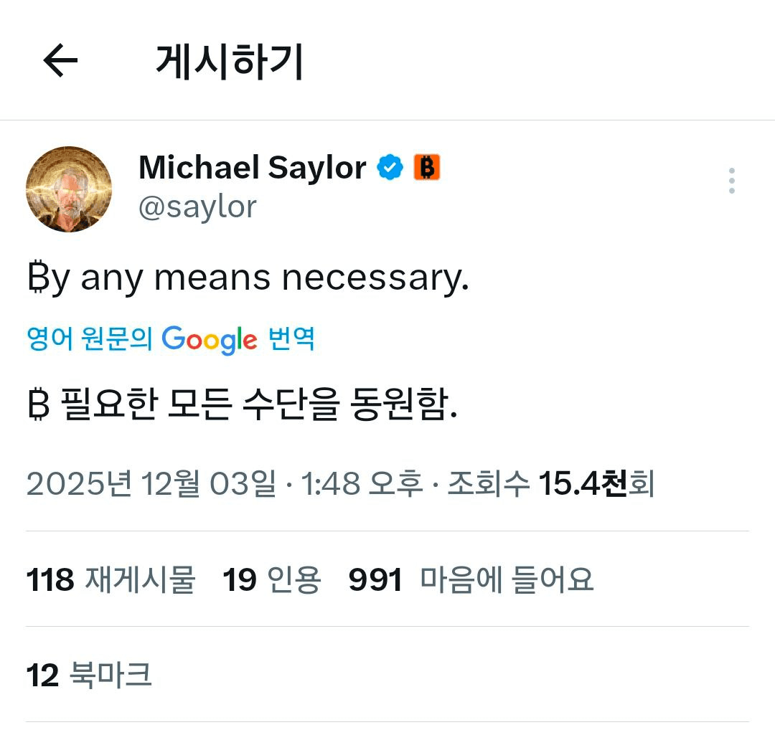Click the '번역' translation label
The image size is (775, 730).
pos(291,338)
